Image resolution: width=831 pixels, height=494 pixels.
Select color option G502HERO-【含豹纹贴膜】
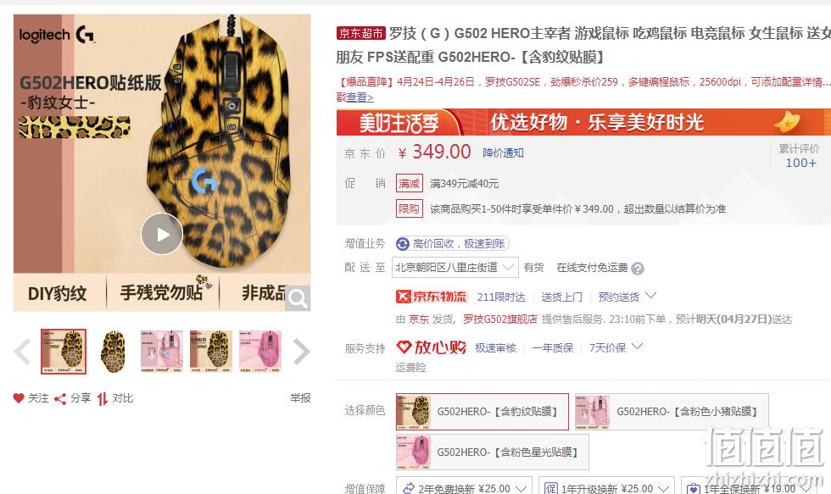[482, 412]
